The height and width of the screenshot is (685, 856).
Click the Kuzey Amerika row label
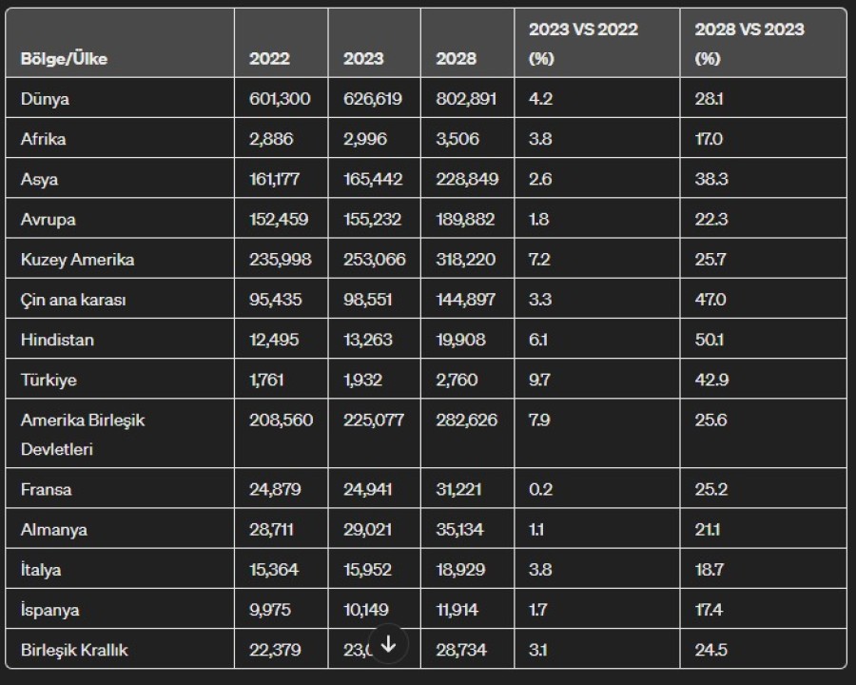[77, 260]
